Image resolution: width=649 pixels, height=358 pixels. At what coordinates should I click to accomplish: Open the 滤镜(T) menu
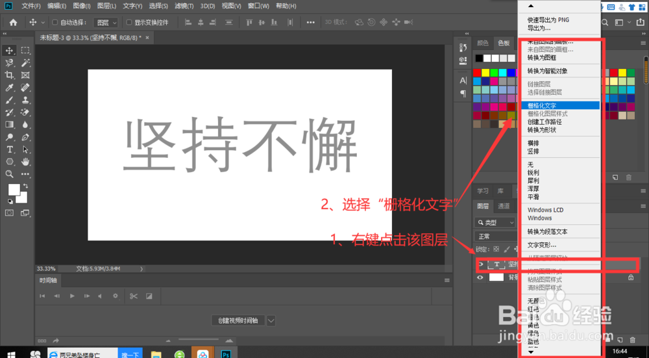tap(184, 6)
